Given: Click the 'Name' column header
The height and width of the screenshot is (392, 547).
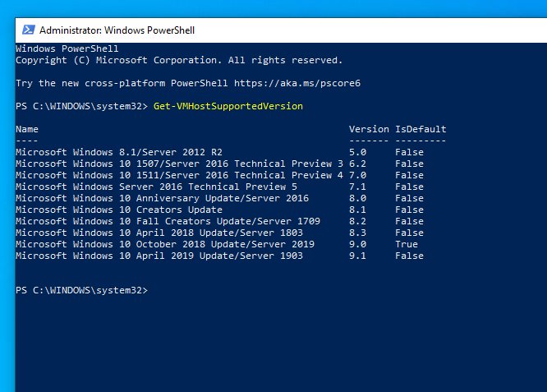Looking at the screenshot, I should [26, 129].
